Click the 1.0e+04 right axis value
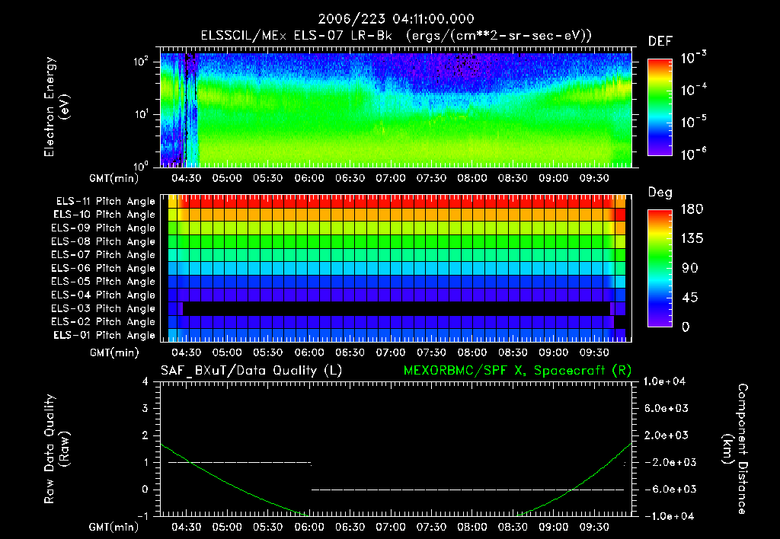Viewport: 780px width, 539px height. [664, 381]
